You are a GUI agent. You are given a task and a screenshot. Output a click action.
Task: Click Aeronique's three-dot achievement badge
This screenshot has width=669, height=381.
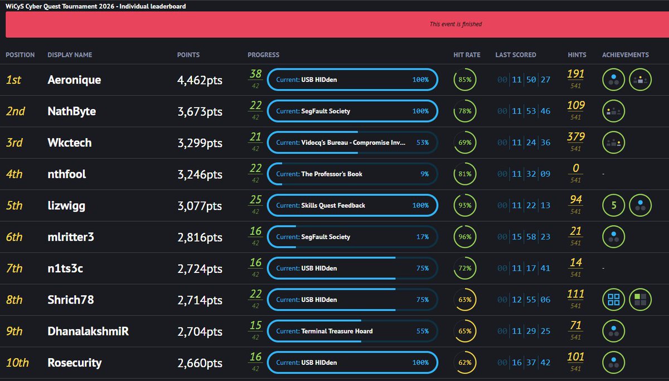coord(614,80)
